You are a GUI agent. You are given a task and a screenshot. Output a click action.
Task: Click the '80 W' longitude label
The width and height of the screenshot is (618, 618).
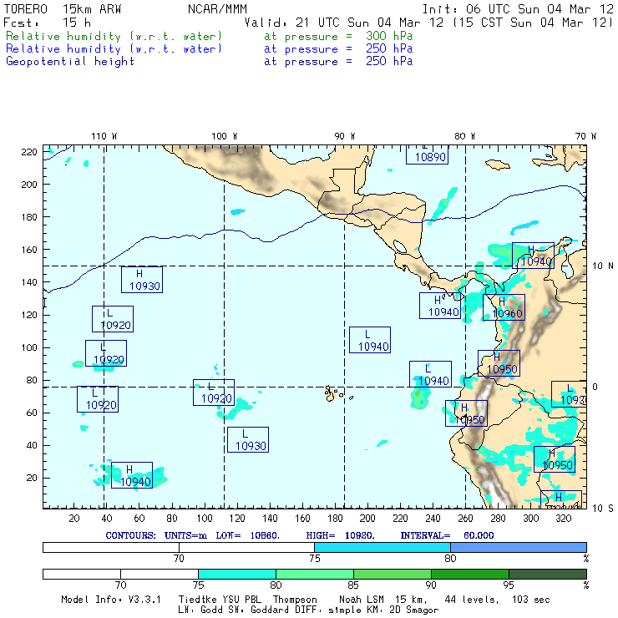(464, 136)
